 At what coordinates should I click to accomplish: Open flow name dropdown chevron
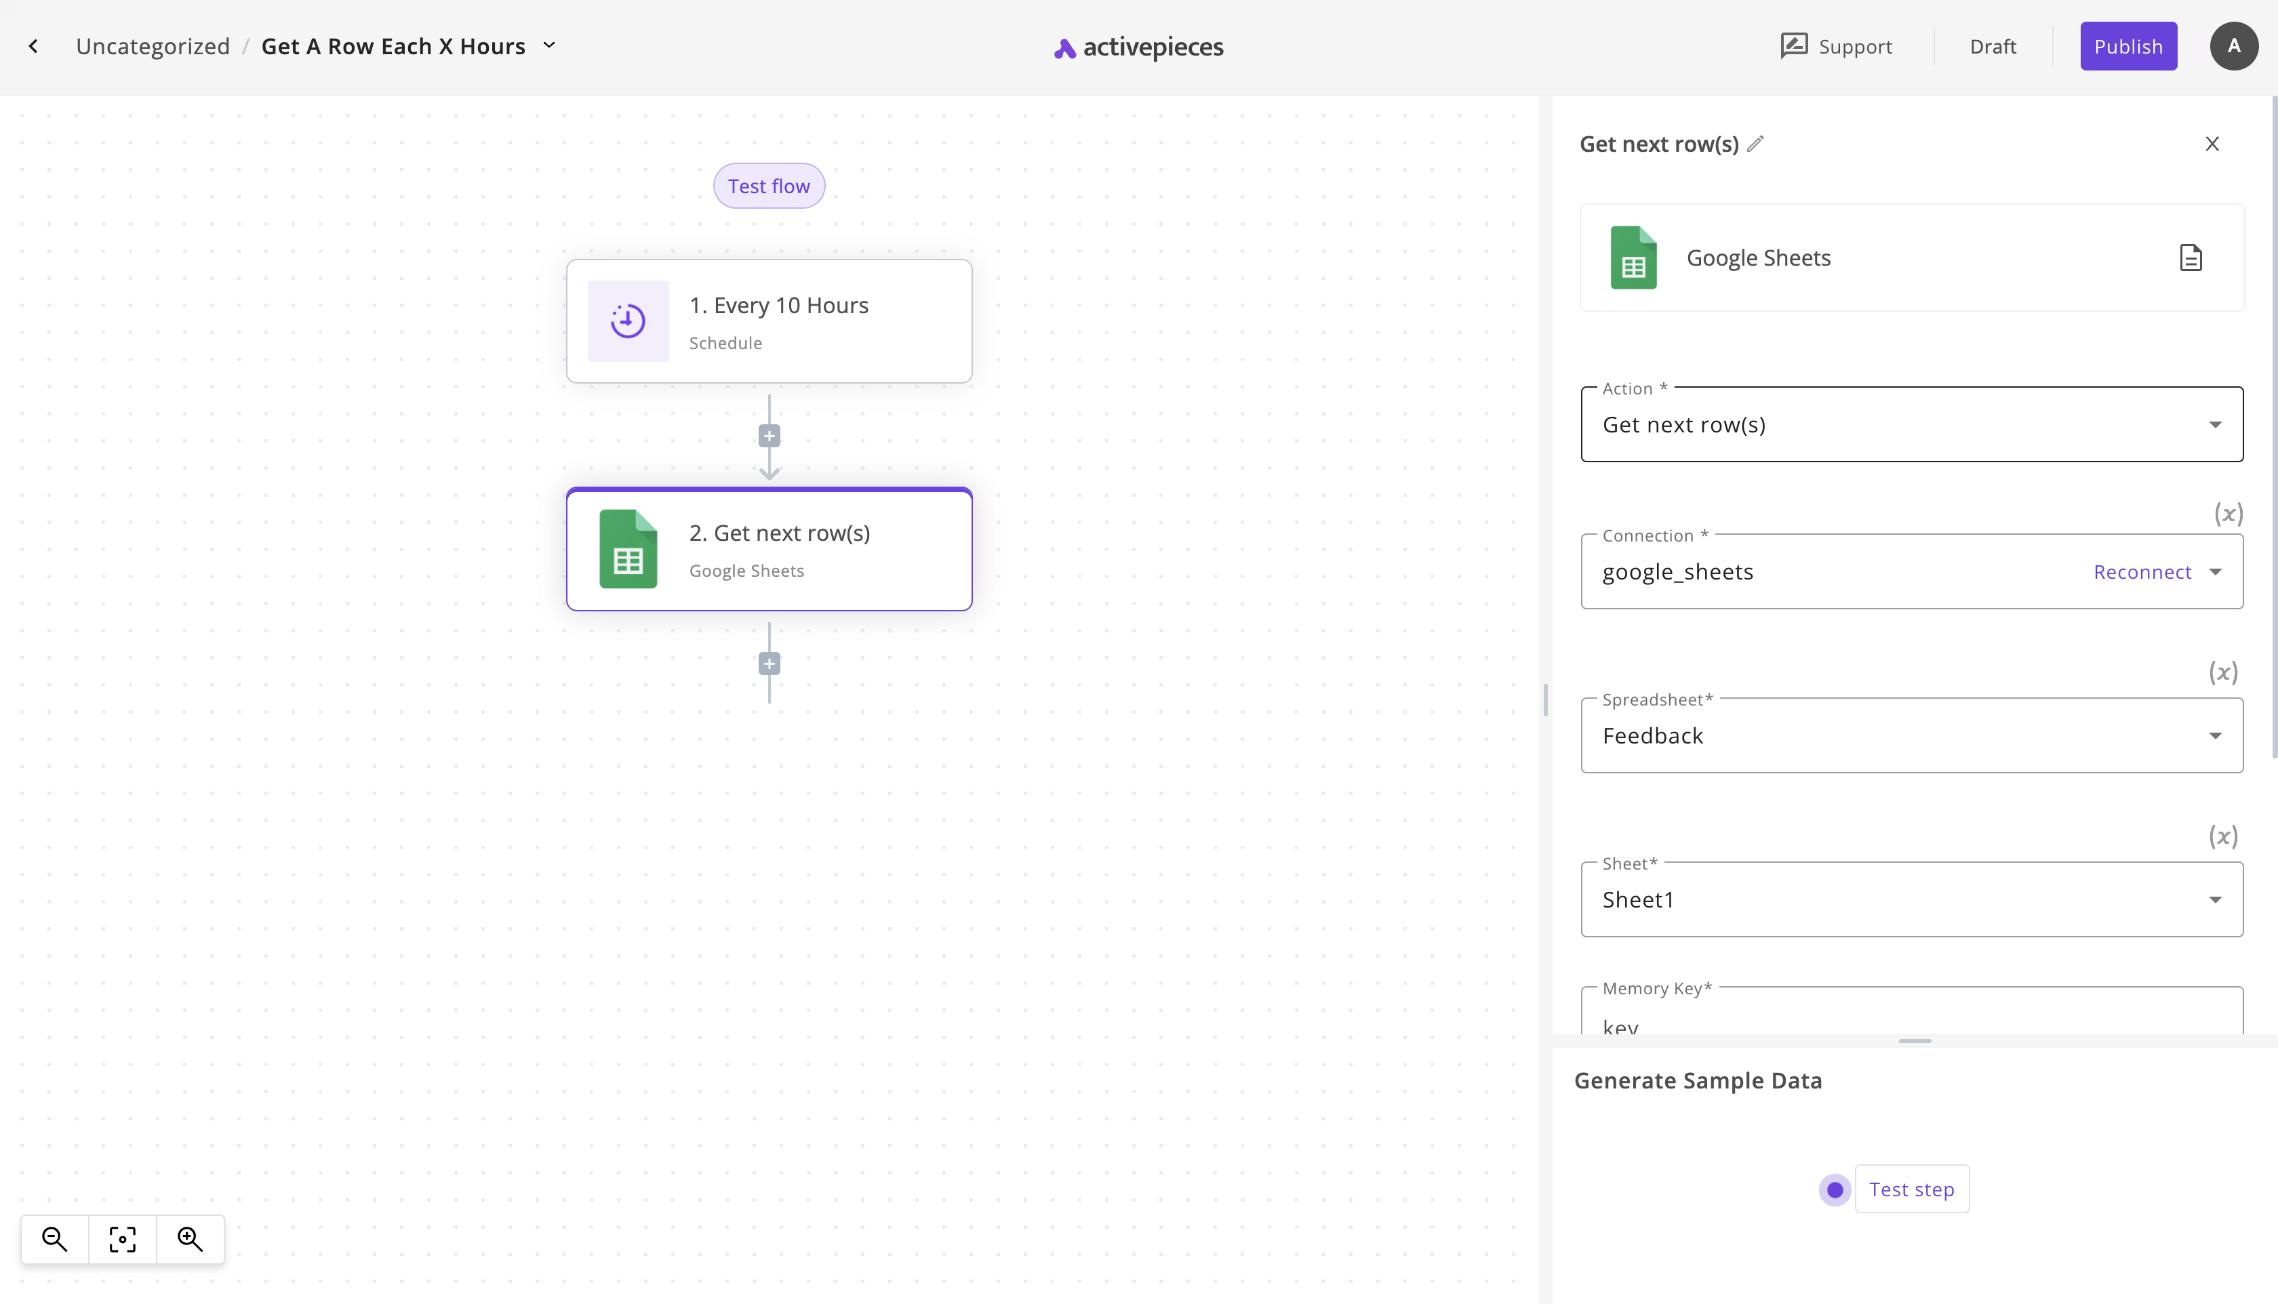click(549, 45)
